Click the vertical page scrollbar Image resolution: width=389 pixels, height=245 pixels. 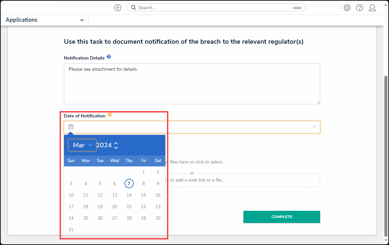tap(386, 155)
